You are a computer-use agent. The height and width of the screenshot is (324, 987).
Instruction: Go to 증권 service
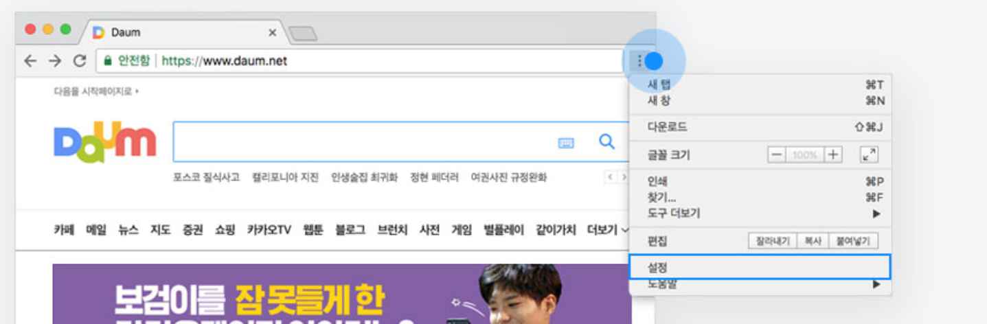pos(192,230)
